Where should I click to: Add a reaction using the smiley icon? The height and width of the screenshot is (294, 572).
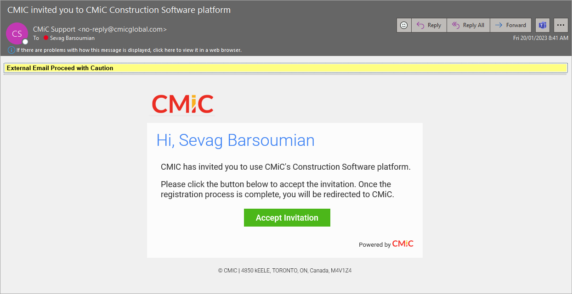(403, 25)
